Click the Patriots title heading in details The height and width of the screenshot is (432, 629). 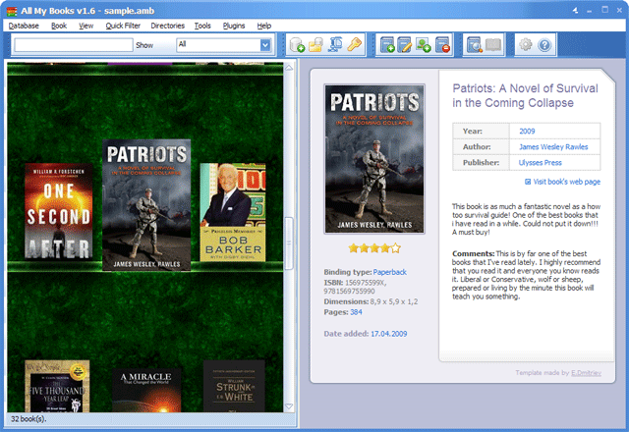click(525, 95)
